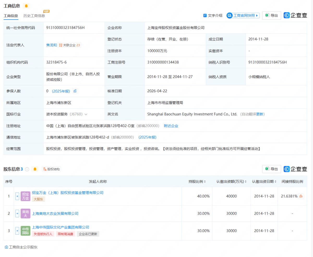Click the related-companies icon beside 关联企业 23
Viewport: 313px width, 257px height.
tap(61, 45)
